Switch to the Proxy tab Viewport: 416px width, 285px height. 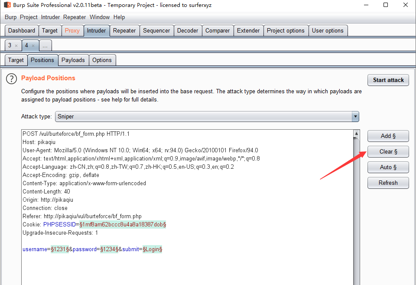pos(72,30)
